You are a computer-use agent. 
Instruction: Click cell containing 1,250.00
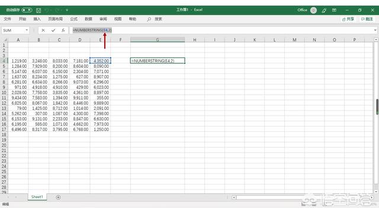(100, 130)
